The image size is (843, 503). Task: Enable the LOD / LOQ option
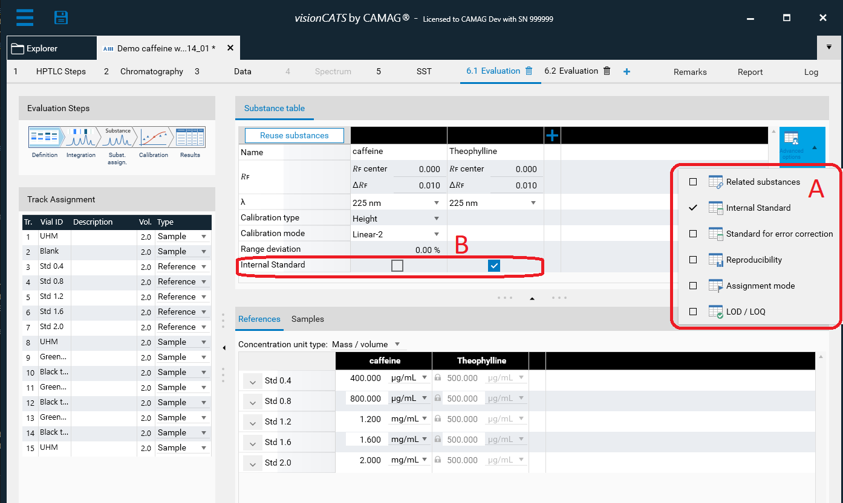[x=693, y=312]
